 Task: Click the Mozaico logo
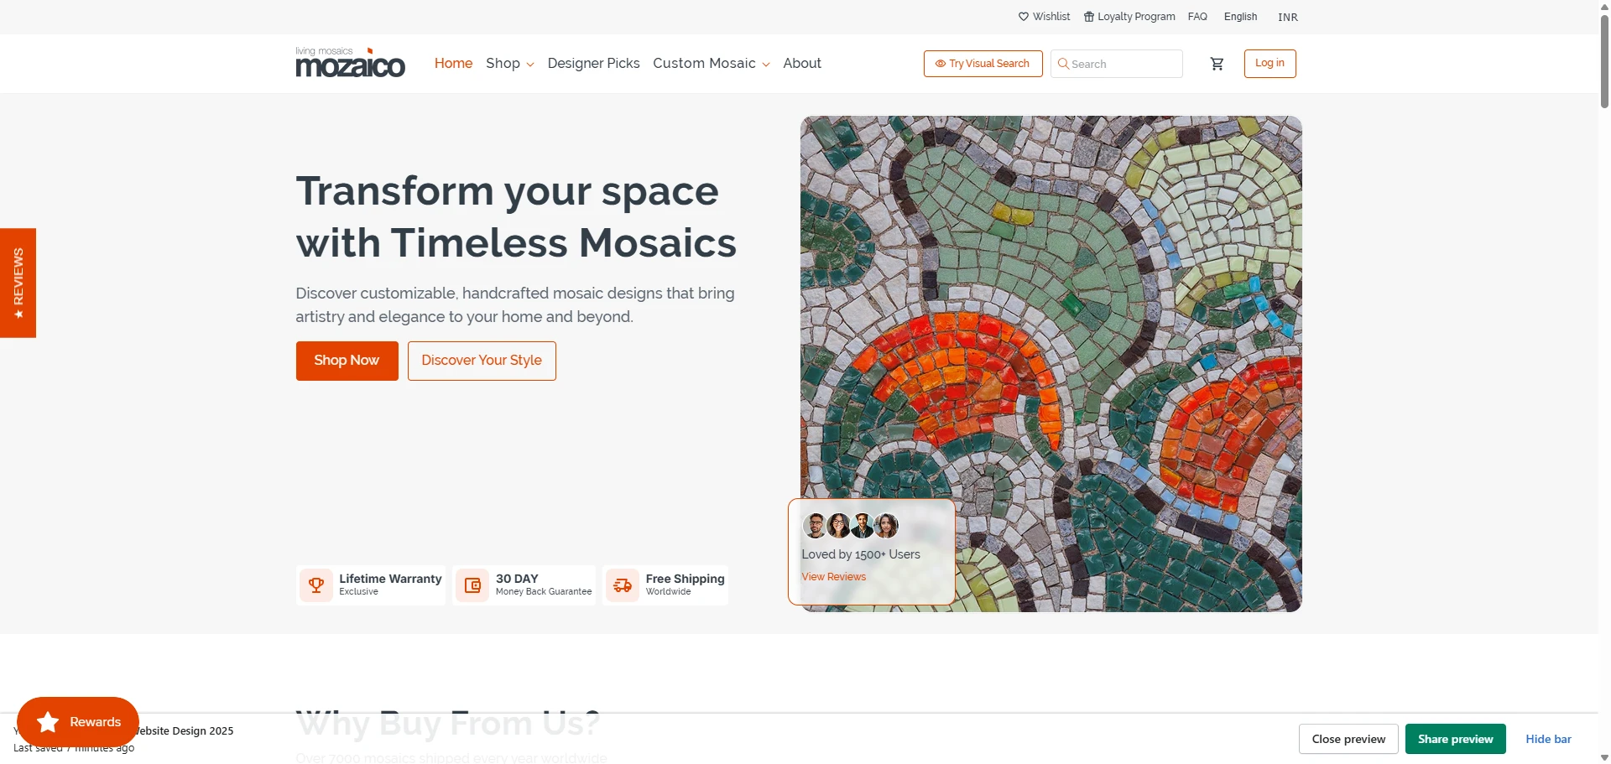click(x=350, y=64)
